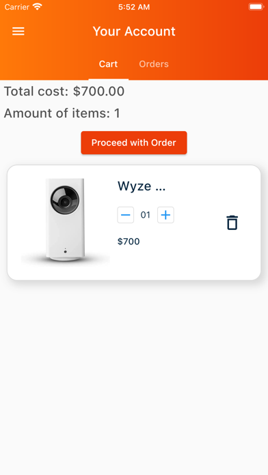The width and height of the screenshot is (268, 475).
Task: Switch to the Orders tab
Action: pyautogui.click(x=154, y=64)
